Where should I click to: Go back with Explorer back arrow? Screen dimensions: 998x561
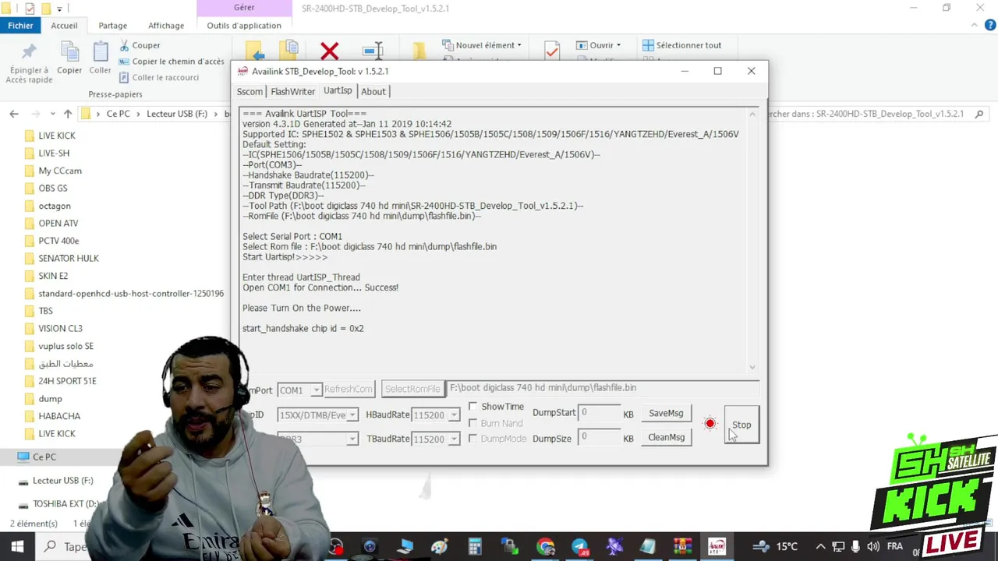pyautogui.click(x=14, y=114)
